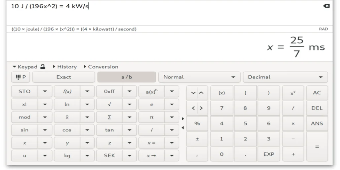Click the division / key
This screenshot has width=340, height=170.
pos(293,108)
